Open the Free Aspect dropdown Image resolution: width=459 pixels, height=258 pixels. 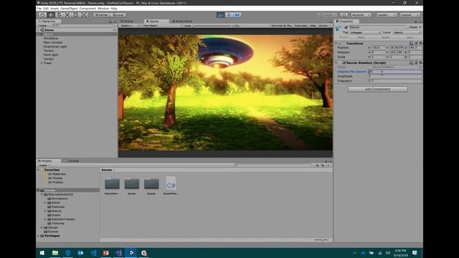[162, 26]
